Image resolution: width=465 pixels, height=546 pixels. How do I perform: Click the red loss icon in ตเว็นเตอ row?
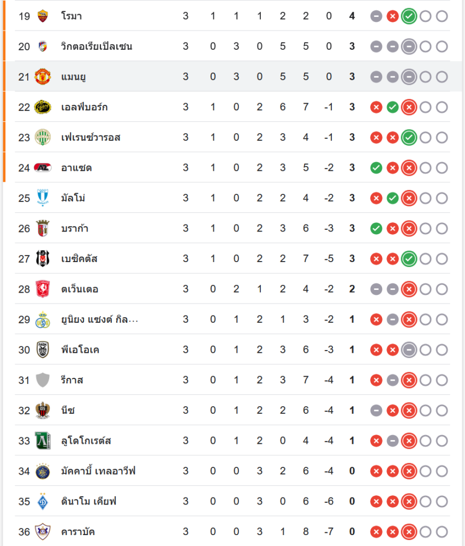click(408, 289)
